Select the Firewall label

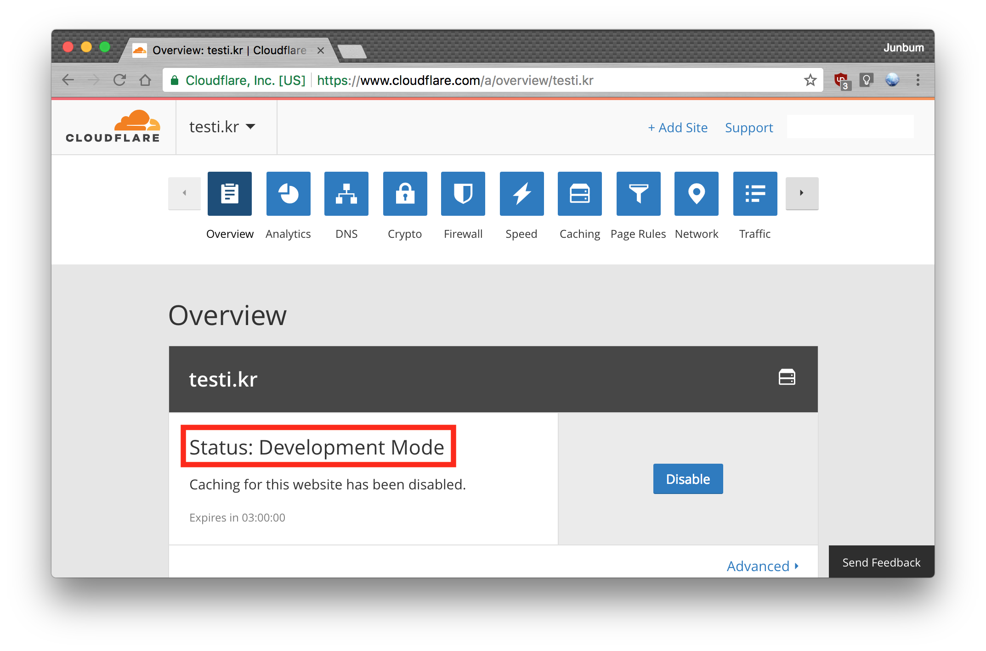coord(463,234)
